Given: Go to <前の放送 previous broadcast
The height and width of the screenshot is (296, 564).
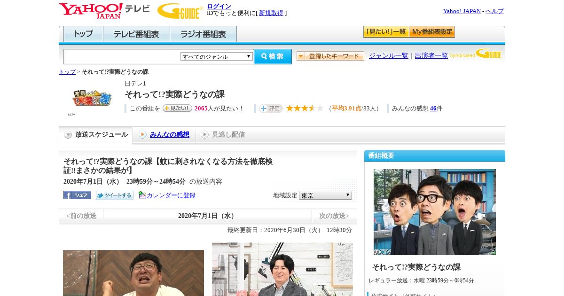Looking at the screenshot, I should pos(81,216).
